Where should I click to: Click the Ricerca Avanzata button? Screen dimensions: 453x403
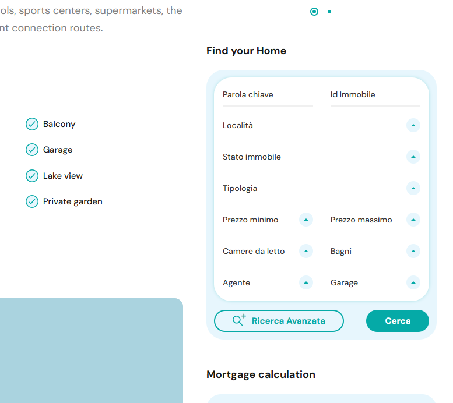(279, 321)
